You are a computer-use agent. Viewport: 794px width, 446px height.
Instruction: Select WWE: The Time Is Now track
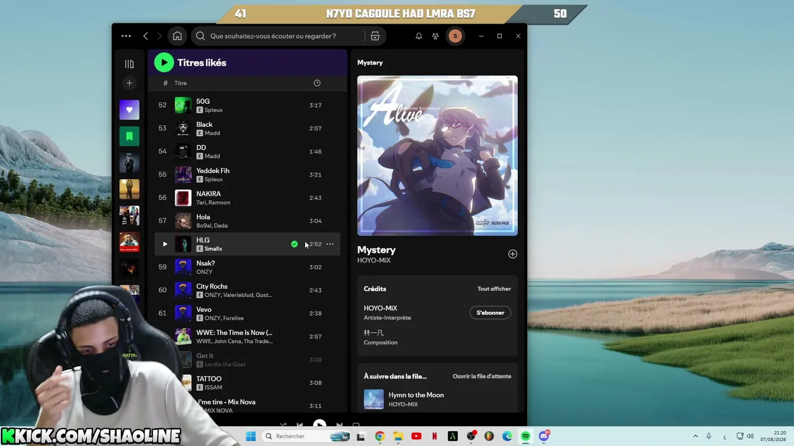click(248, 336)
